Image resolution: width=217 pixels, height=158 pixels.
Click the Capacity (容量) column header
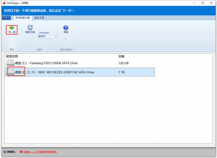coord(122,56)
